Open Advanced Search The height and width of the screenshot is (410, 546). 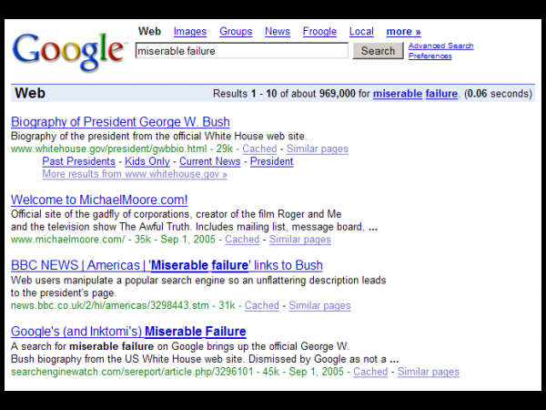tap(440, 46)
